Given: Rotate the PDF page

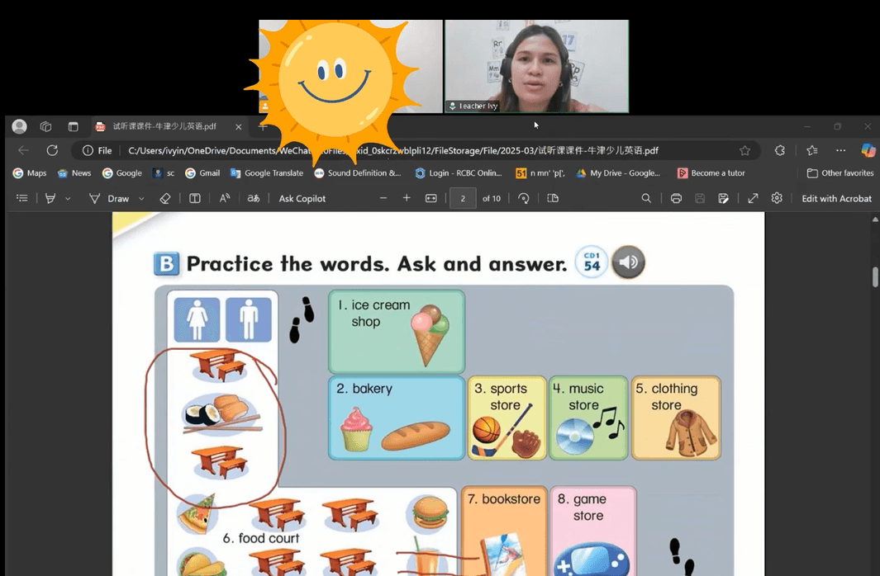Looking at the screenshot, I should pyautogui.click(x=524, y=198).
